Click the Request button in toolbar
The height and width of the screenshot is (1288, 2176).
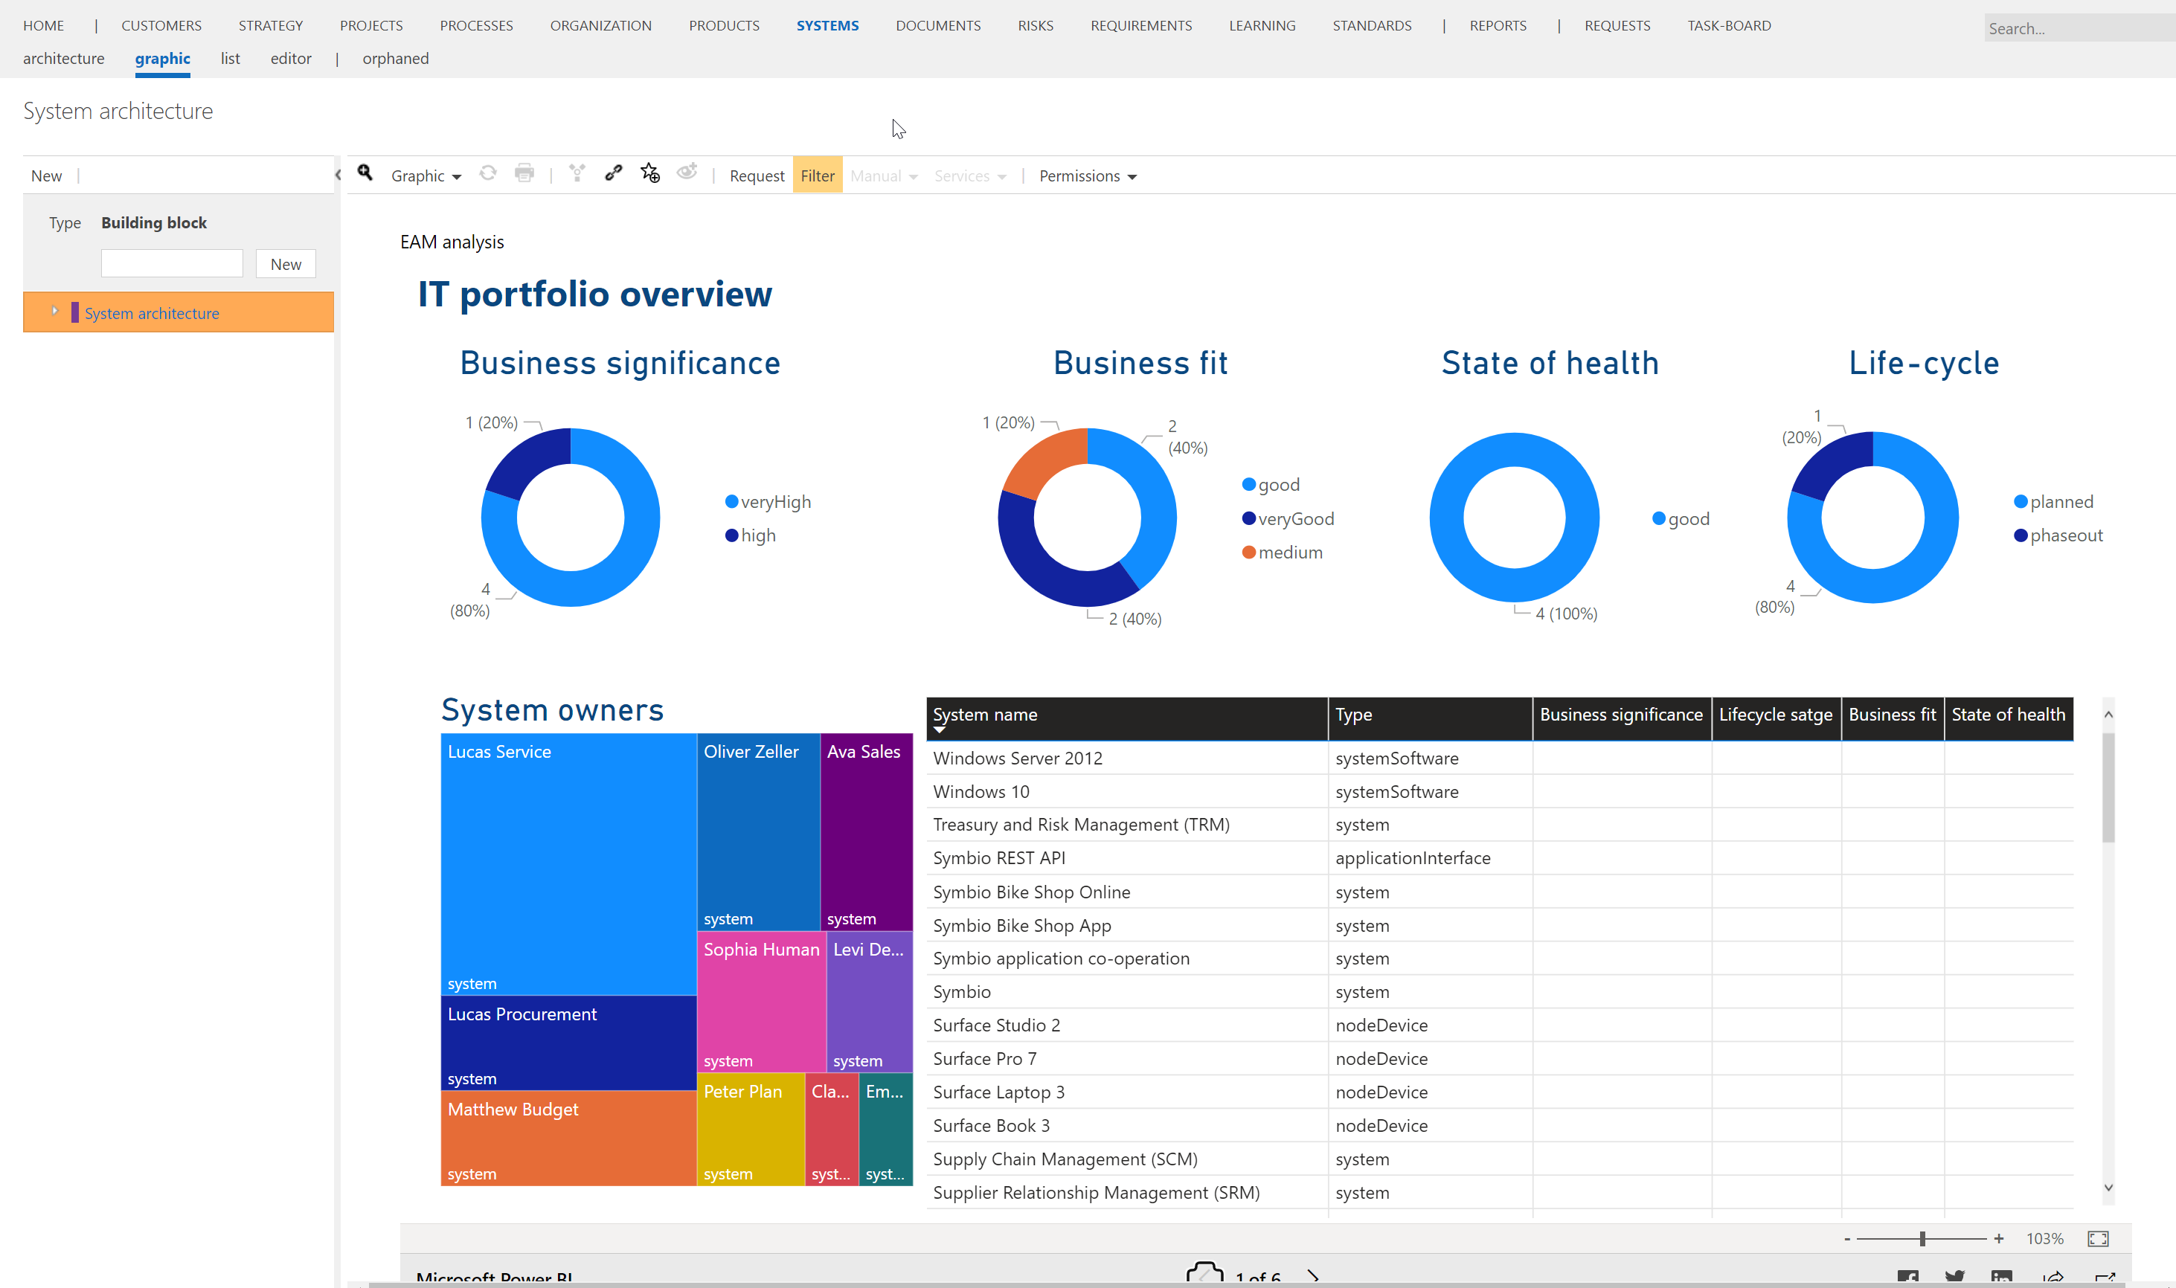click(x=756, y=176)
